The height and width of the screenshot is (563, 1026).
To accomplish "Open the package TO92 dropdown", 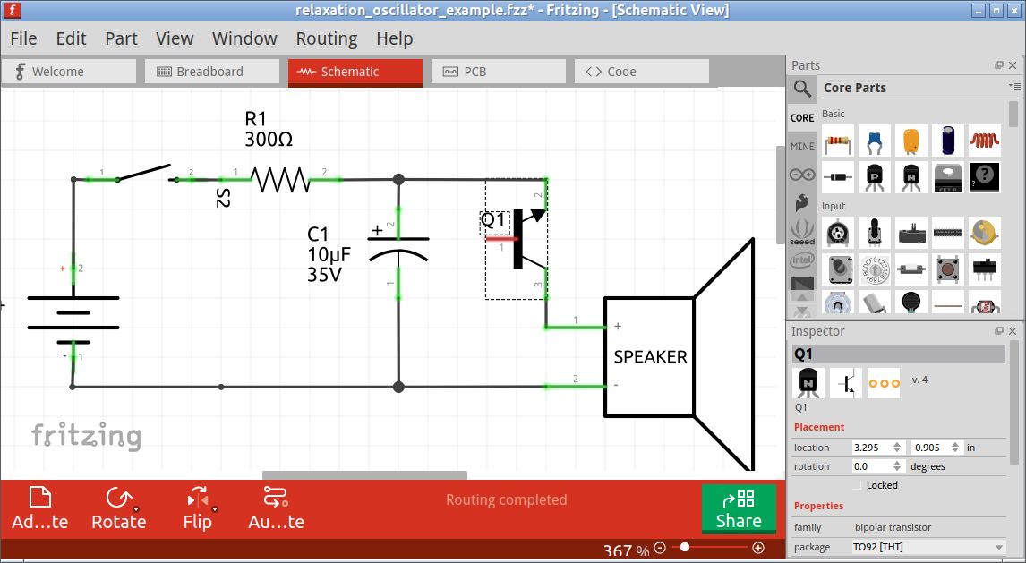I will pos(928,547).
